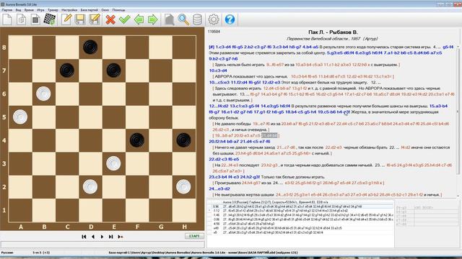Select the black piece on e7
This screenshot has width=462, height=259.
point(114,71)
